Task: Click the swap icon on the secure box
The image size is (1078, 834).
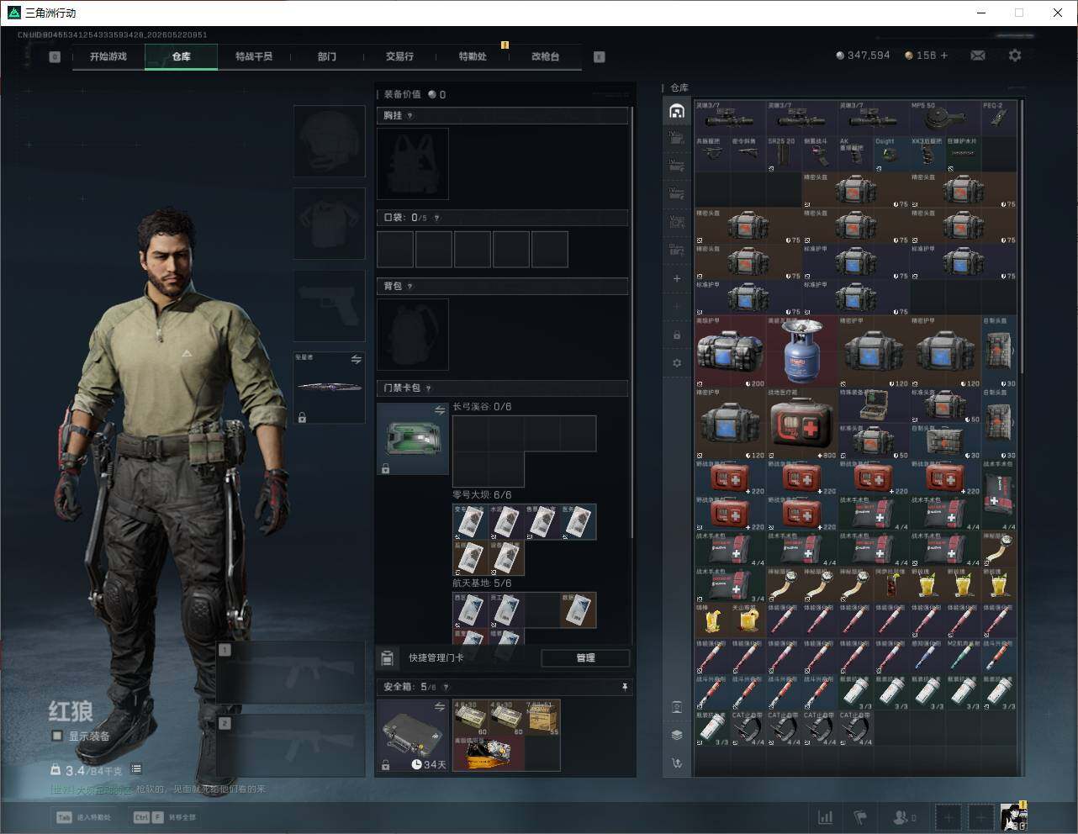Action: [x=440, y=708]
